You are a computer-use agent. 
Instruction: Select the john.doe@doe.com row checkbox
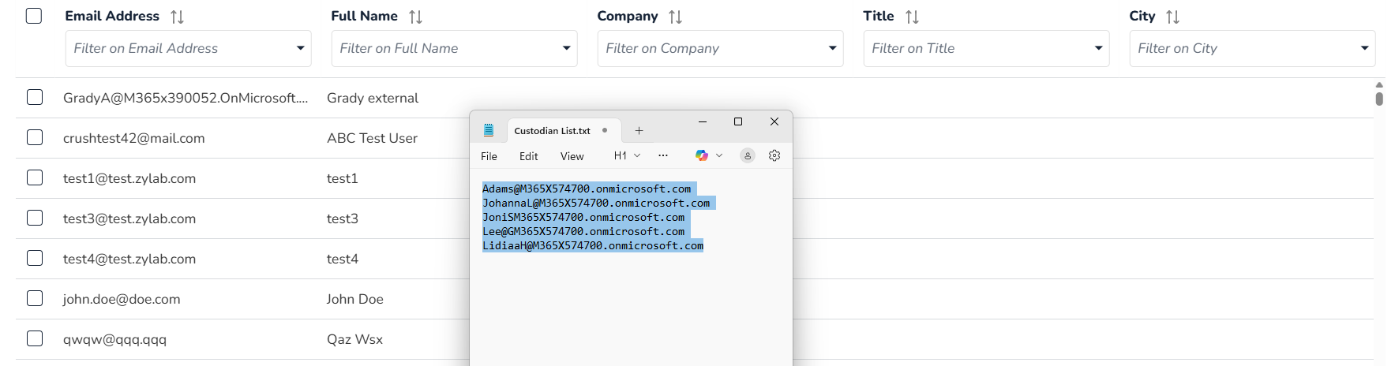(x=35, y=299)
